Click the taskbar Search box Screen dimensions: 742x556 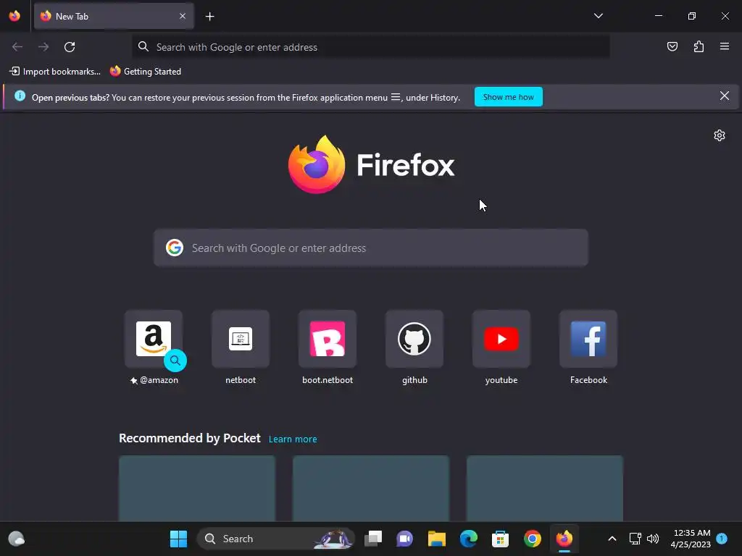[275, 539]
